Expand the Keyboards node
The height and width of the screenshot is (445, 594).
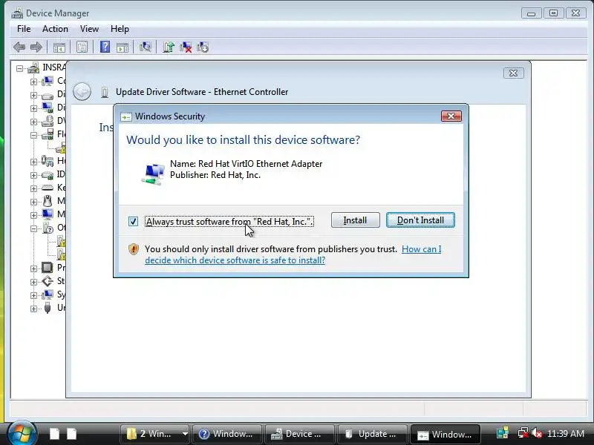coord(33,188)
